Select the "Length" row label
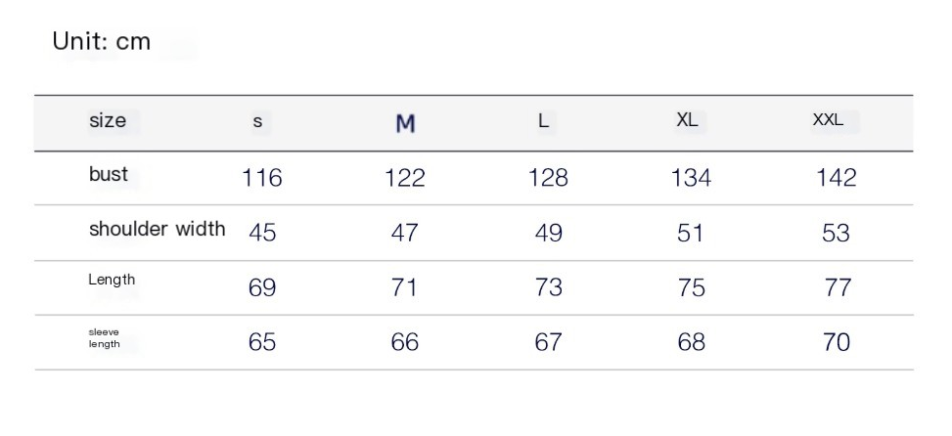This screenshot has height=436, width=952. pos(112,281)
